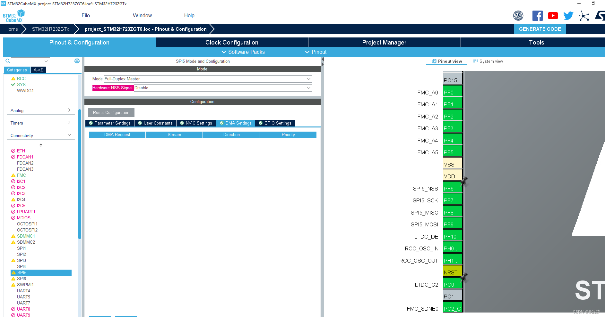Switch to System view
The width and height of the screenshot is (605, 317).
coord(488,61)
